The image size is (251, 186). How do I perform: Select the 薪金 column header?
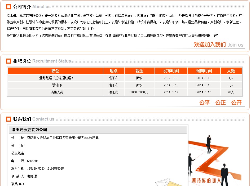pyautogui.click(x=139, y=71)
